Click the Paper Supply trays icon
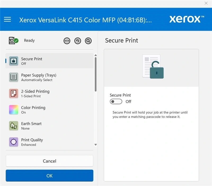Screen dimensions: 212x186 14,77
